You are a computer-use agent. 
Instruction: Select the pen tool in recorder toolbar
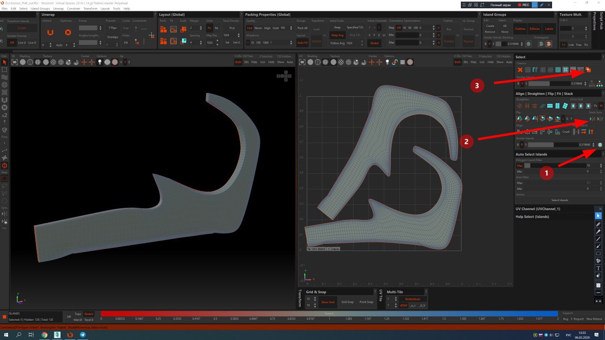click(598, 224)
